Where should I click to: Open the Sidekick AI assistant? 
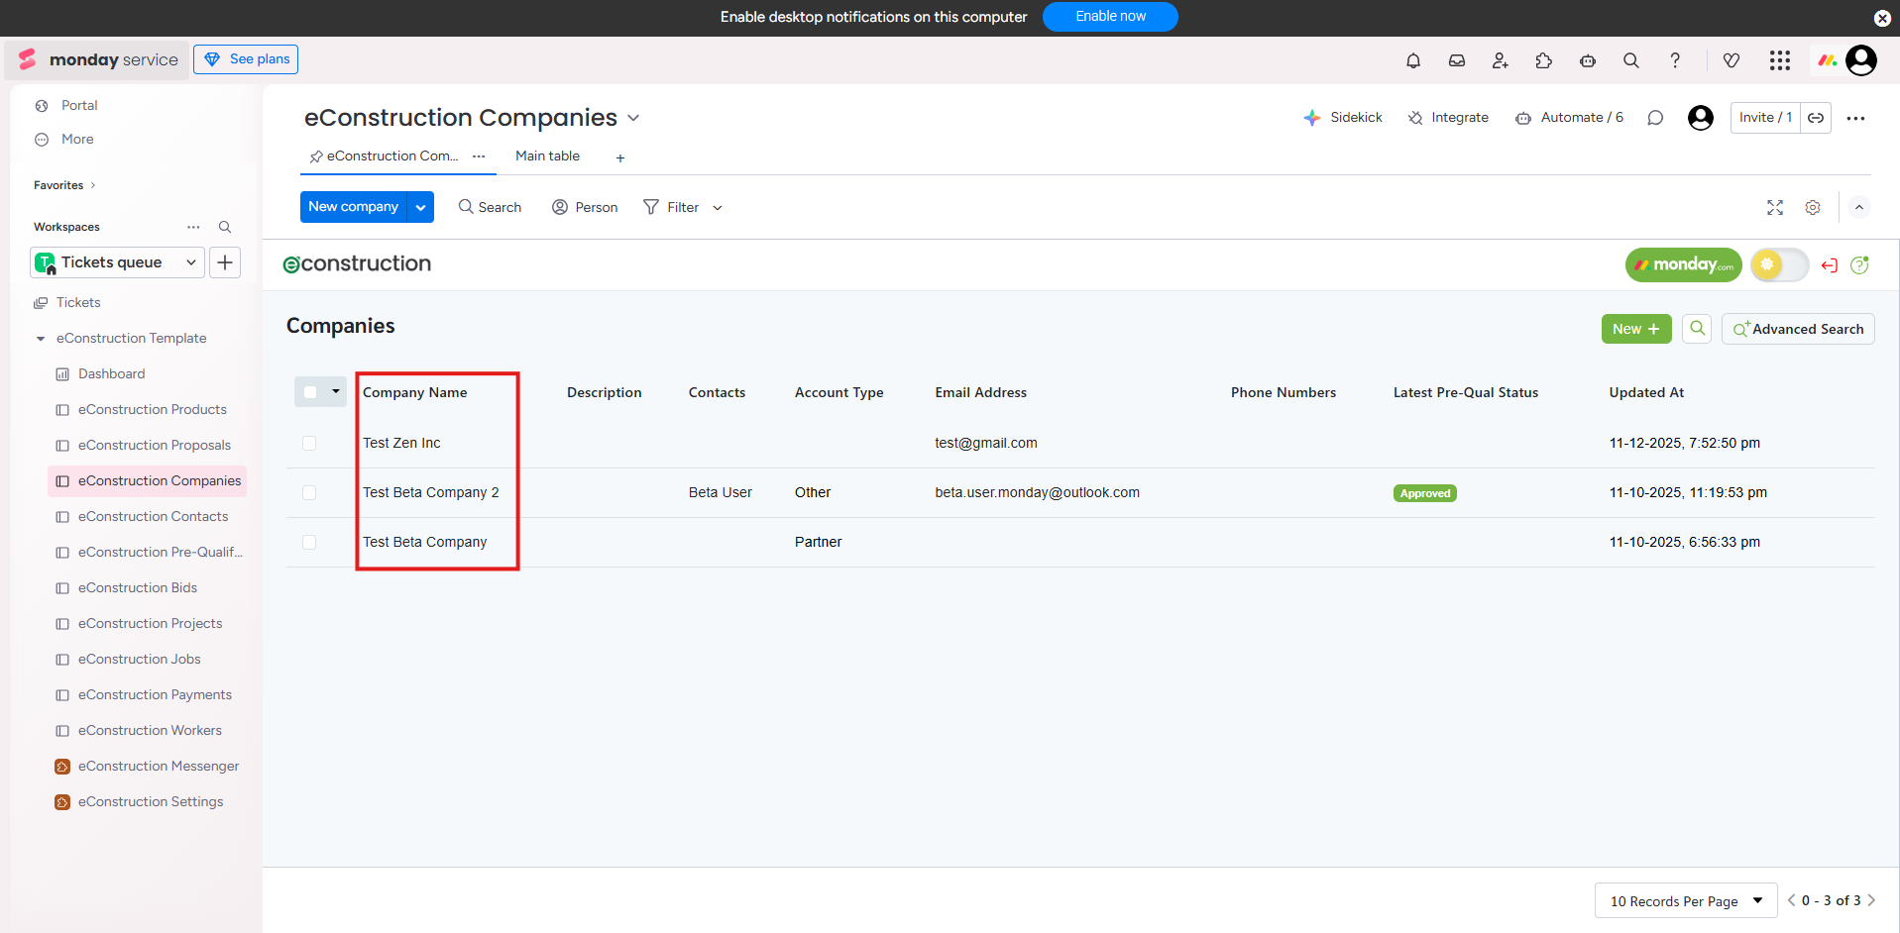point(1343,118)
